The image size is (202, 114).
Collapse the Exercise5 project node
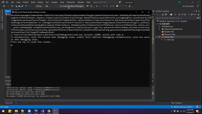(157, 24)
